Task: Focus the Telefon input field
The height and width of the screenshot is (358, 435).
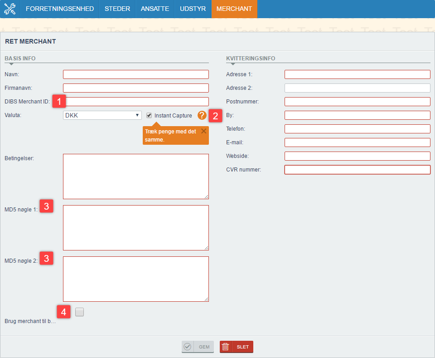Action: (x=358, y=129)
